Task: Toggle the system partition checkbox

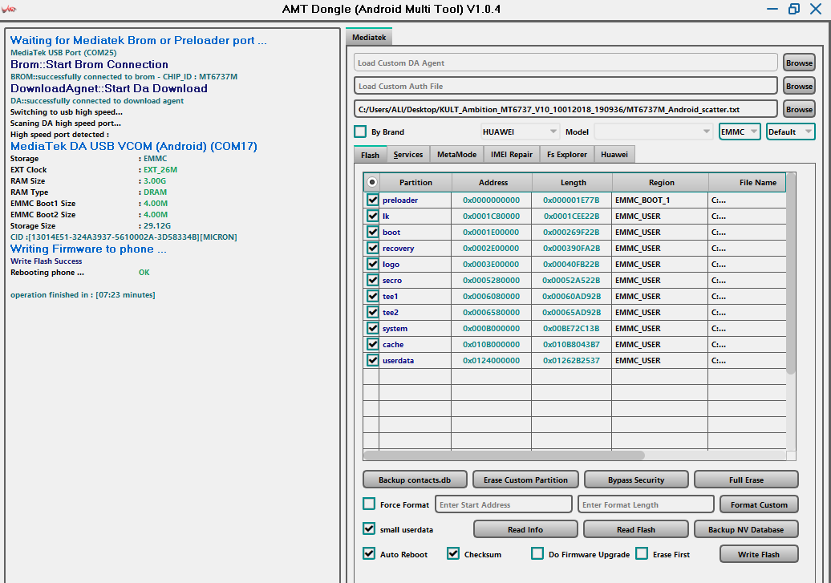Action: (372, 328)
